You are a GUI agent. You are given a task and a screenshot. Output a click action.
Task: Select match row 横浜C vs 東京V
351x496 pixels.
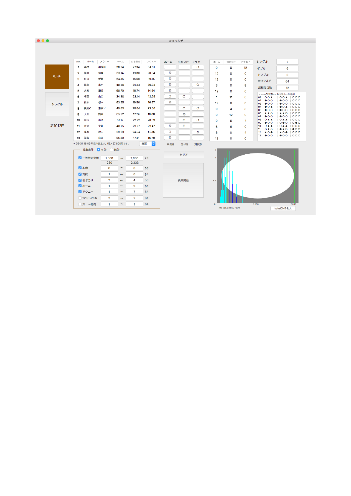(x=117, y=108)
